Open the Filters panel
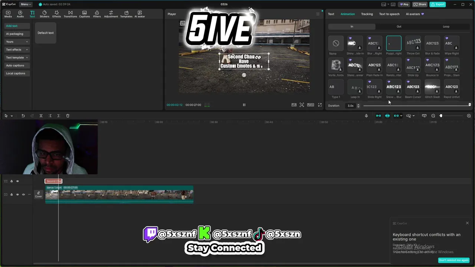 97,14
